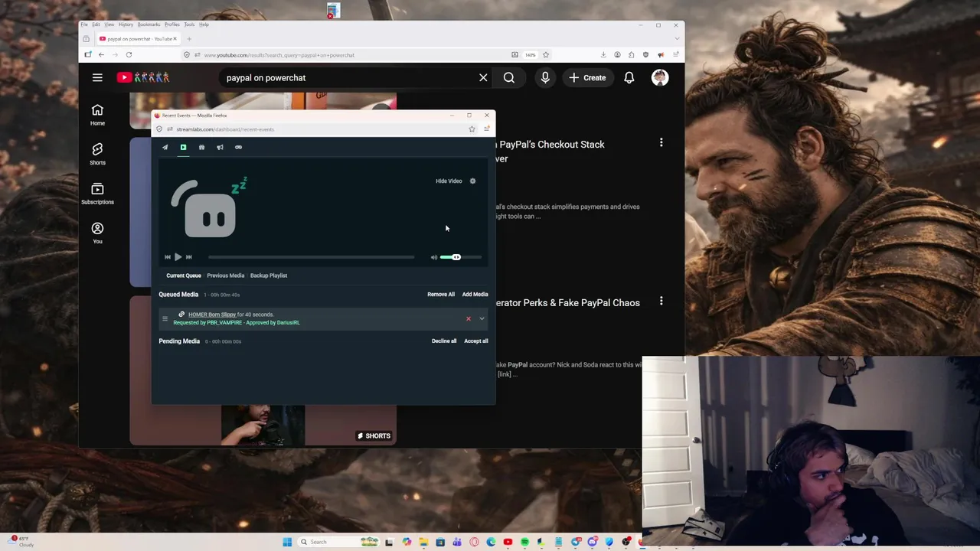Open You in YouTube sidebar
This screenshot has width=980, height=551.
97,233
